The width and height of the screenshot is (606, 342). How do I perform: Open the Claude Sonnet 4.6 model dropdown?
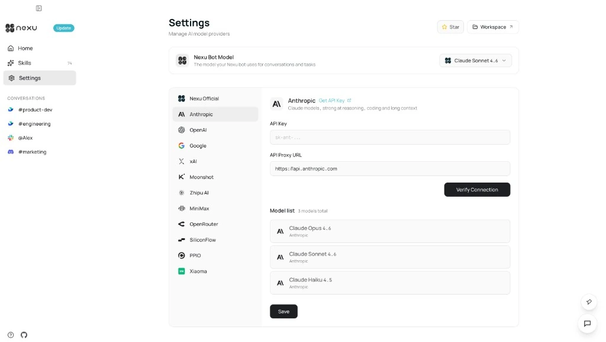point(476,60)
